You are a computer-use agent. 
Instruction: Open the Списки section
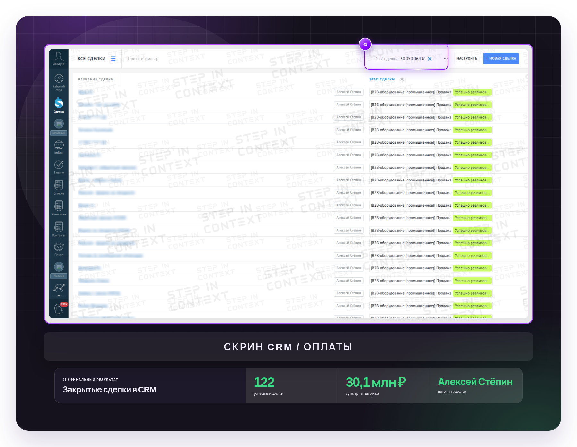click(59, 188)
